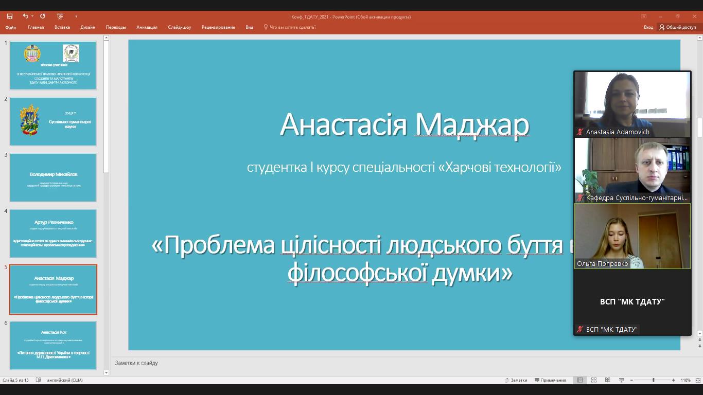
Task: Switch to the Вставка ribbon tab
Action: click(62, 27)
